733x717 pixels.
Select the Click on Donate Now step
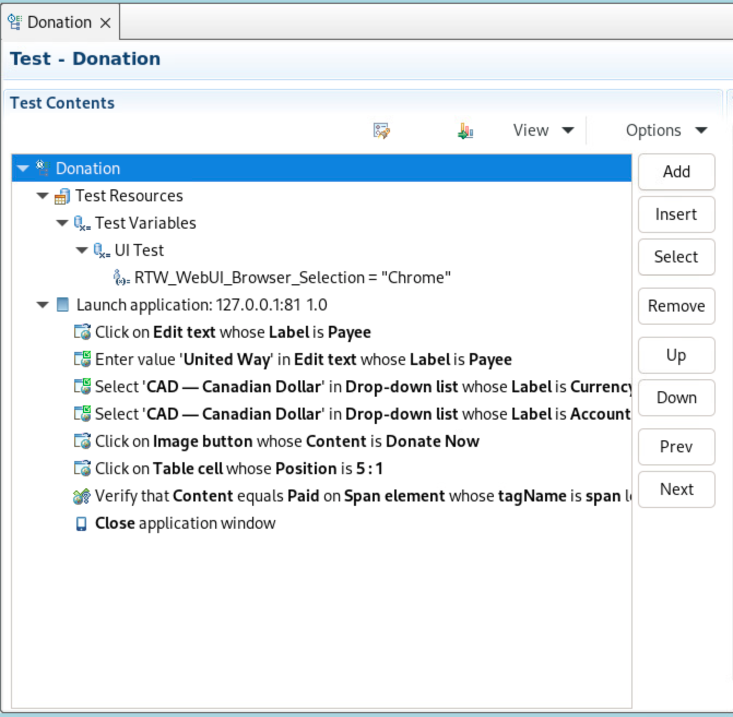(x=287, y=441)
